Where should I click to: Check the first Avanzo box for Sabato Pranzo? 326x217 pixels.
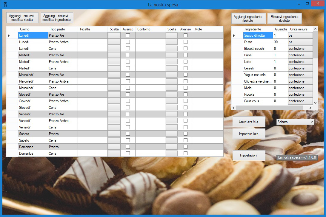pos(128,134)
